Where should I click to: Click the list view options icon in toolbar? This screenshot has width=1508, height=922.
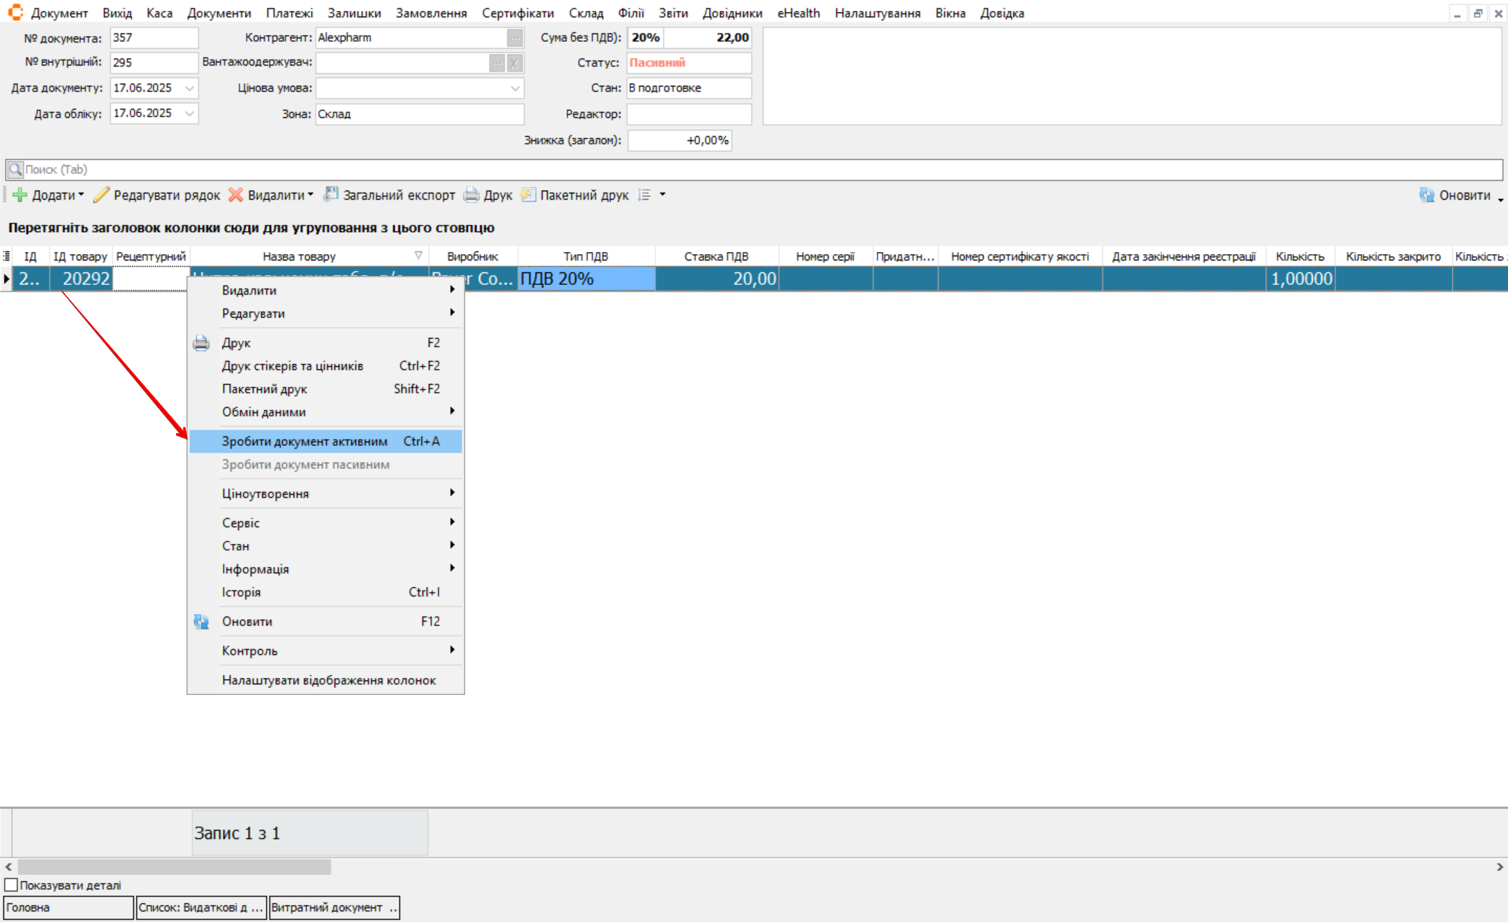click(645, 196)
